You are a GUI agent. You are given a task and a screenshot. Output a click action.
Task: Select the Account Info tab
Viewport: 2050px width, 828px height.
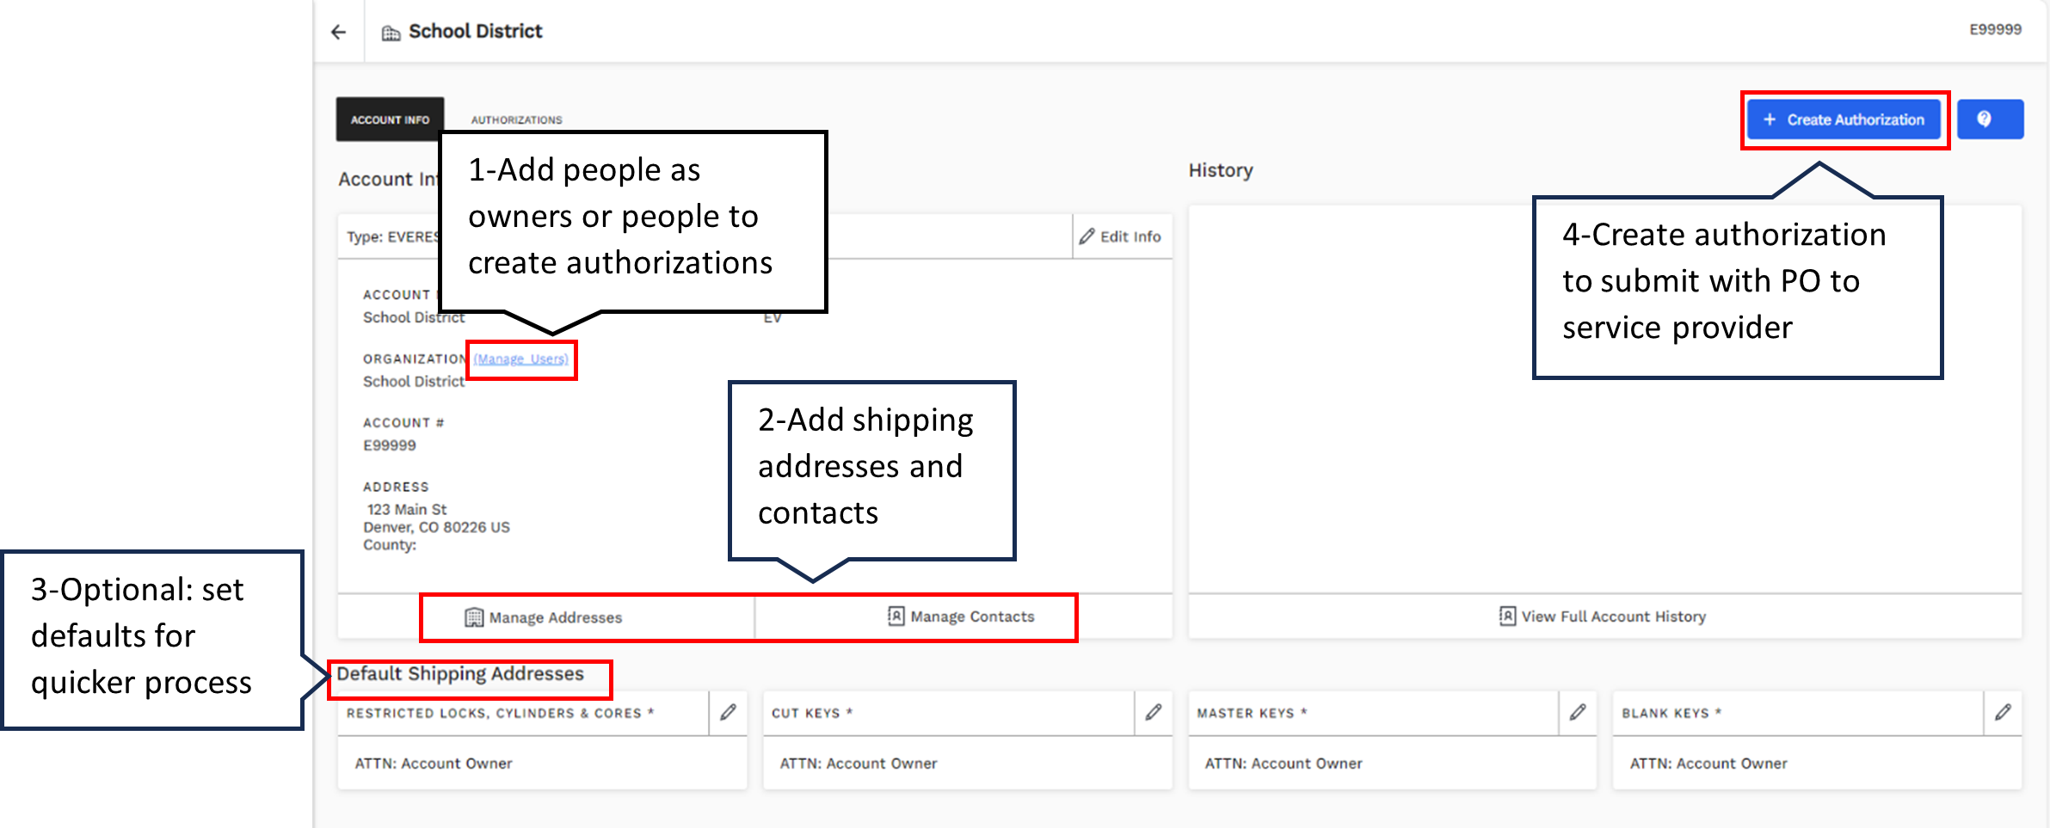389,119
